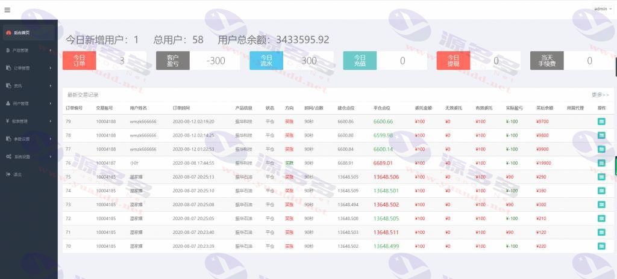The width and height of the screenshot is (617, 279).
Task: Click account number 10004187
Action: coord(106,163)
